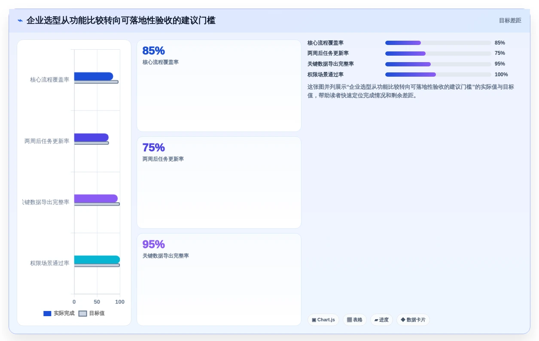The image size is (539, 341).
Task: Open the 75% 两周后任务更新率 card
Action: point(219,182)
